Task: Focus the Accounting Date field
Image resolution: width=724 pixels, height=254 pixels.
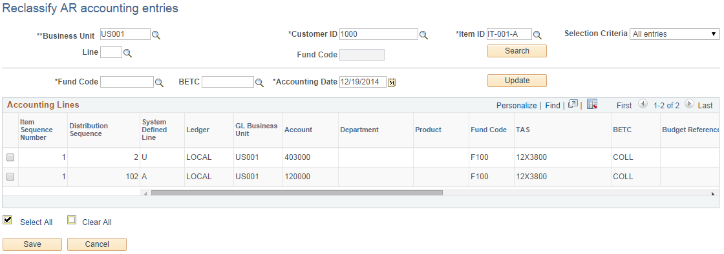Action: pos(363,82)
